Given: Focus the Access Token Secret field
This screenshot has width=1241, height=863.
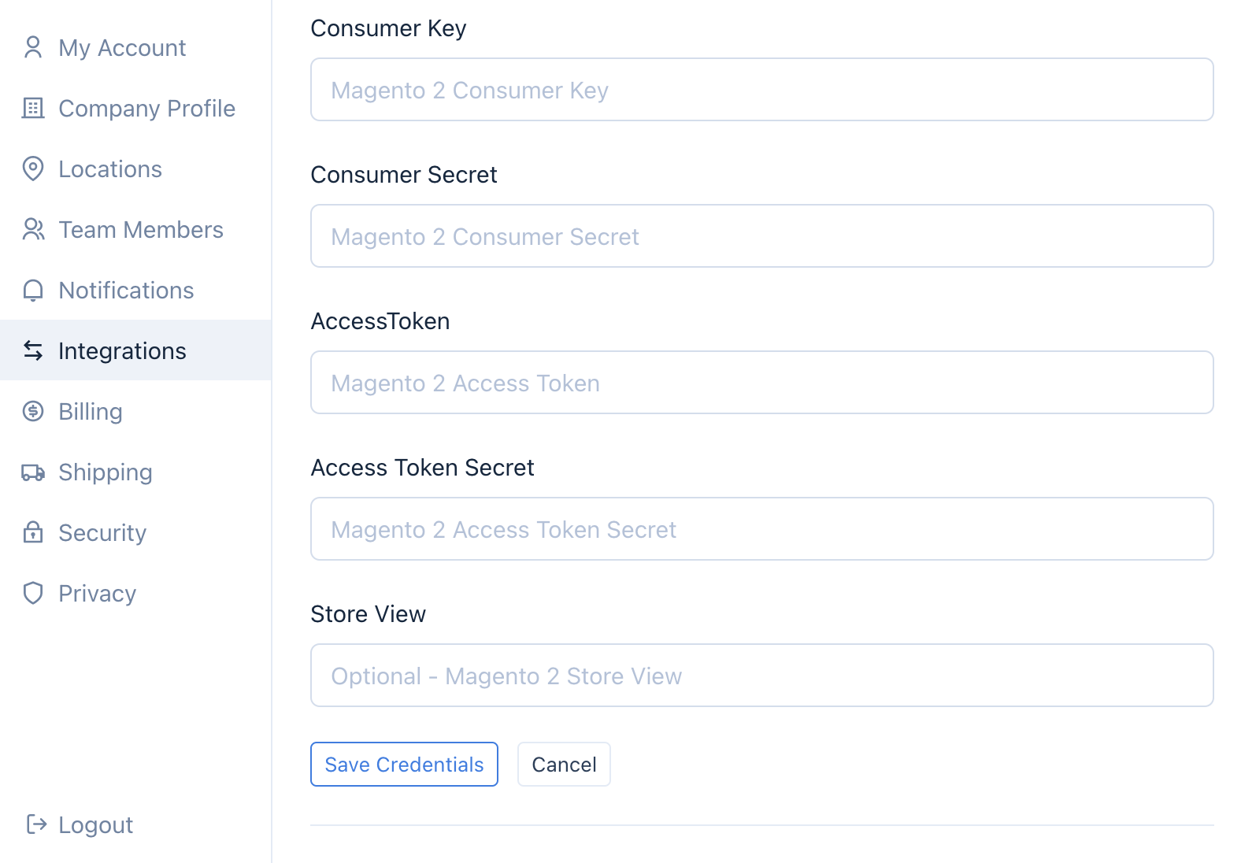Looking at the screenshot, I should tap(761, 529).
